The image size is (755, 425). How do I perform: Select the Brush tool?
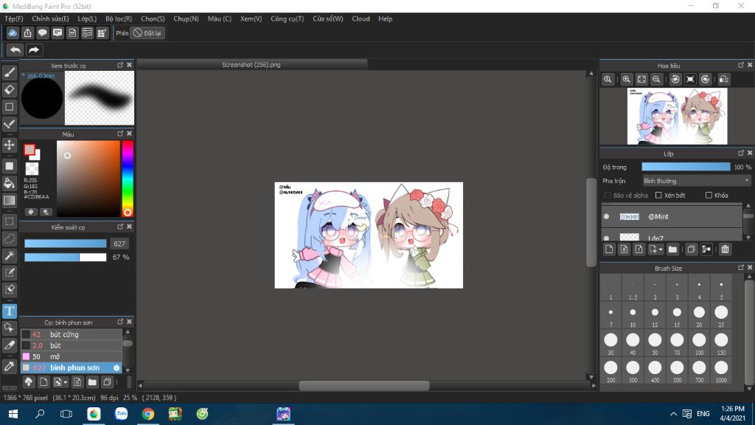[x=9, y=73]
